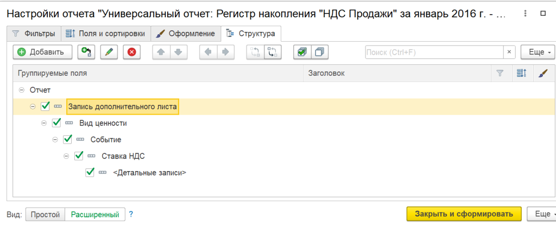556x228 pixels.
Task: Collapse the Ставка НДС node
Action: coord(66,156)
